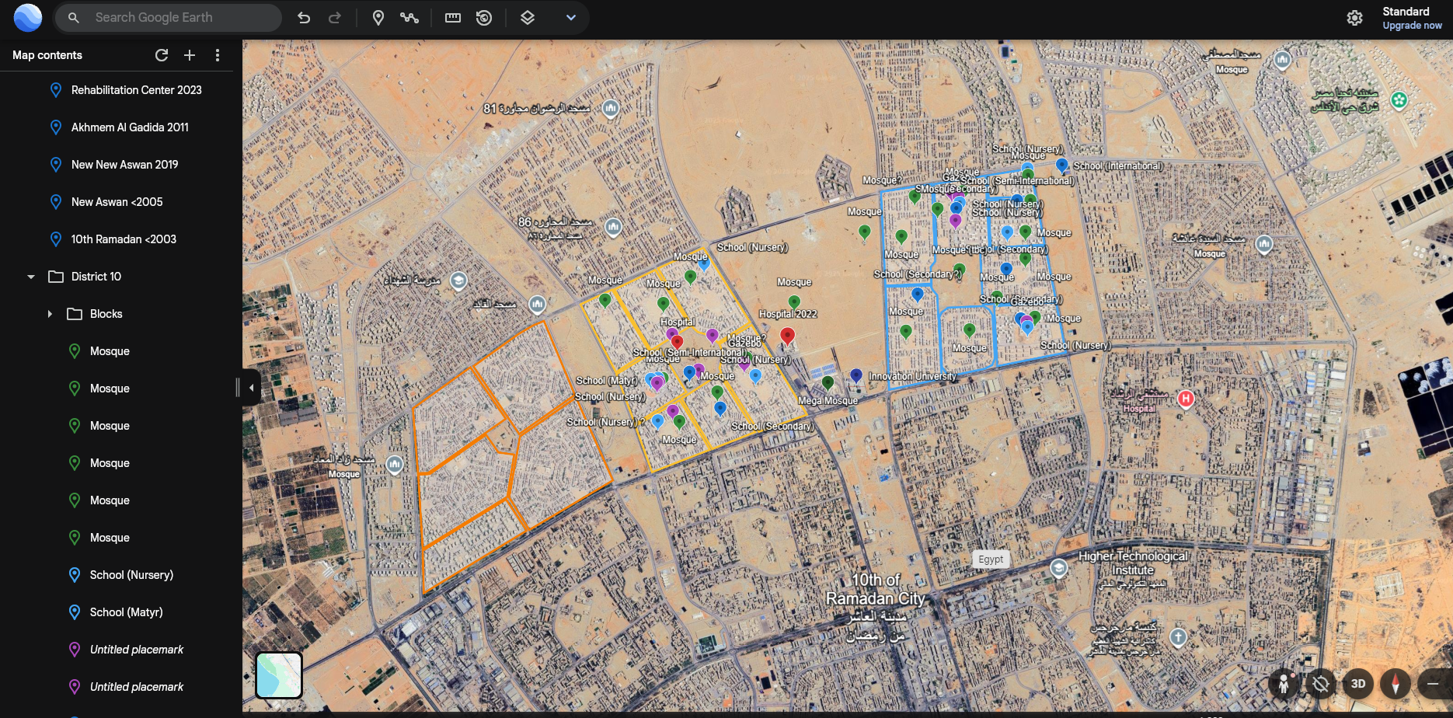
Task: Click the add button in Map contents
Action: tap(190, 55)
